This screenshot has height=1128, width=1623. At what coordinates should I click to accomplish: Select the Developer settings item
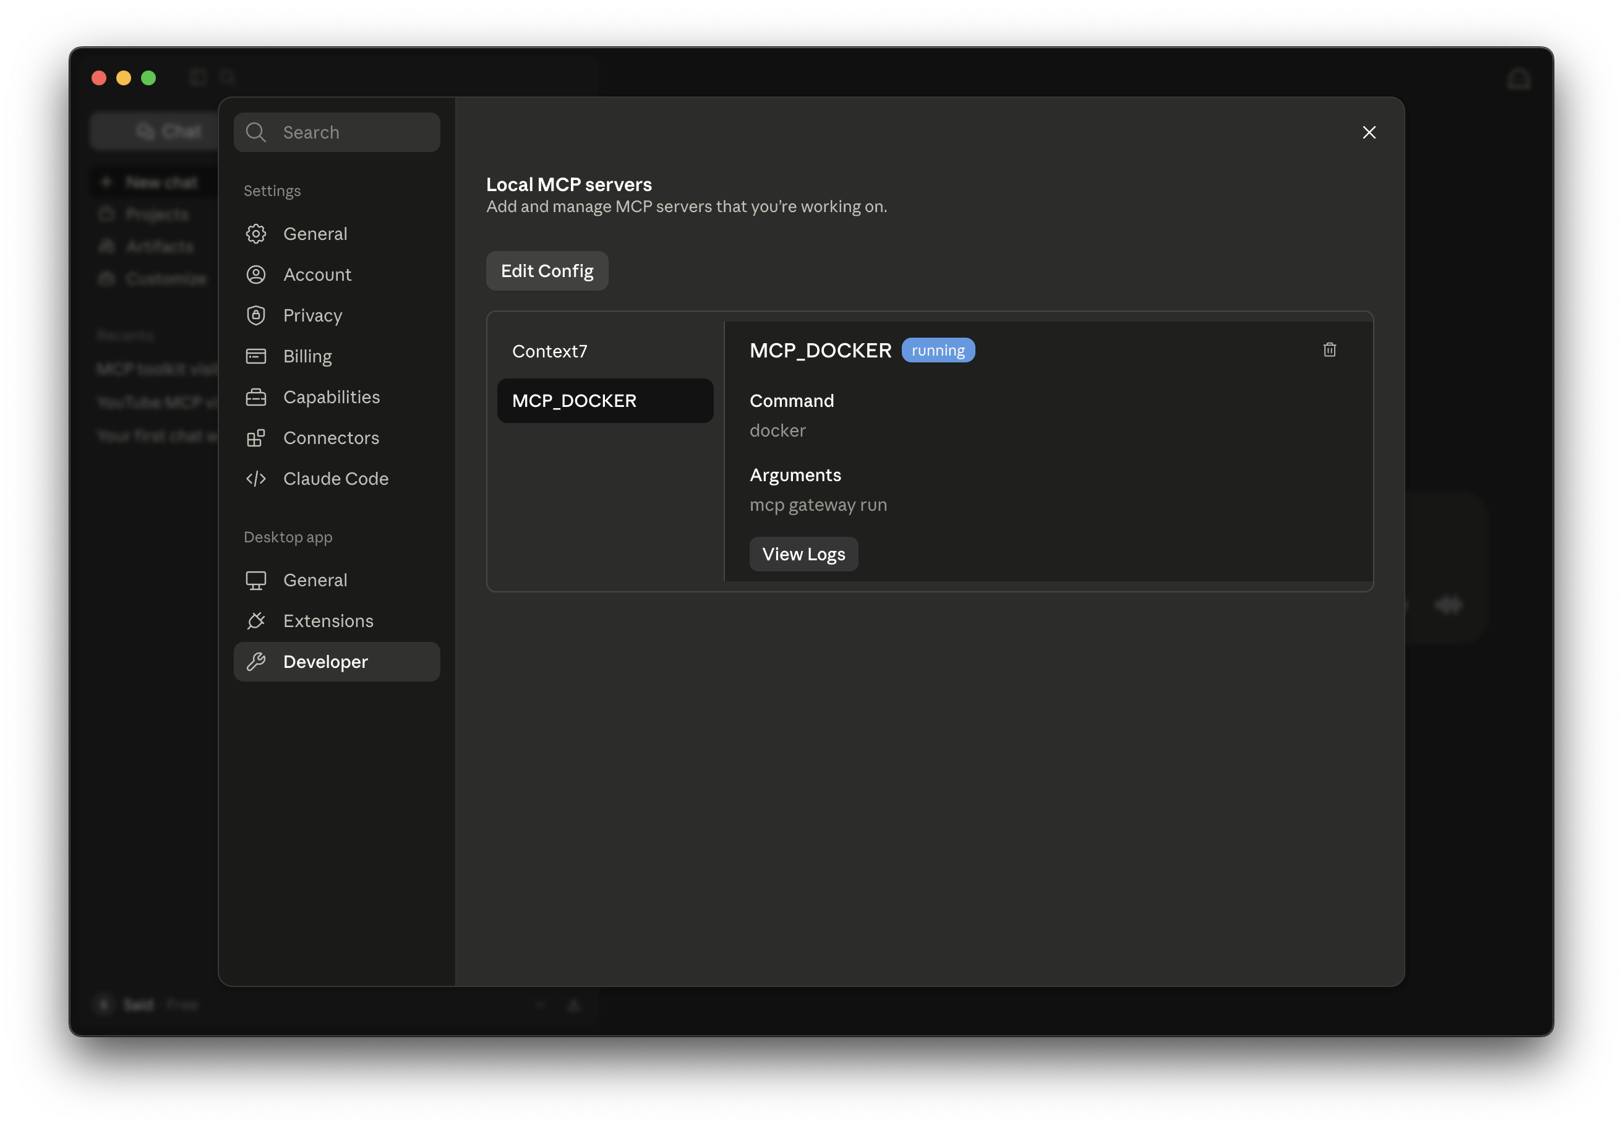pos(336,662)
